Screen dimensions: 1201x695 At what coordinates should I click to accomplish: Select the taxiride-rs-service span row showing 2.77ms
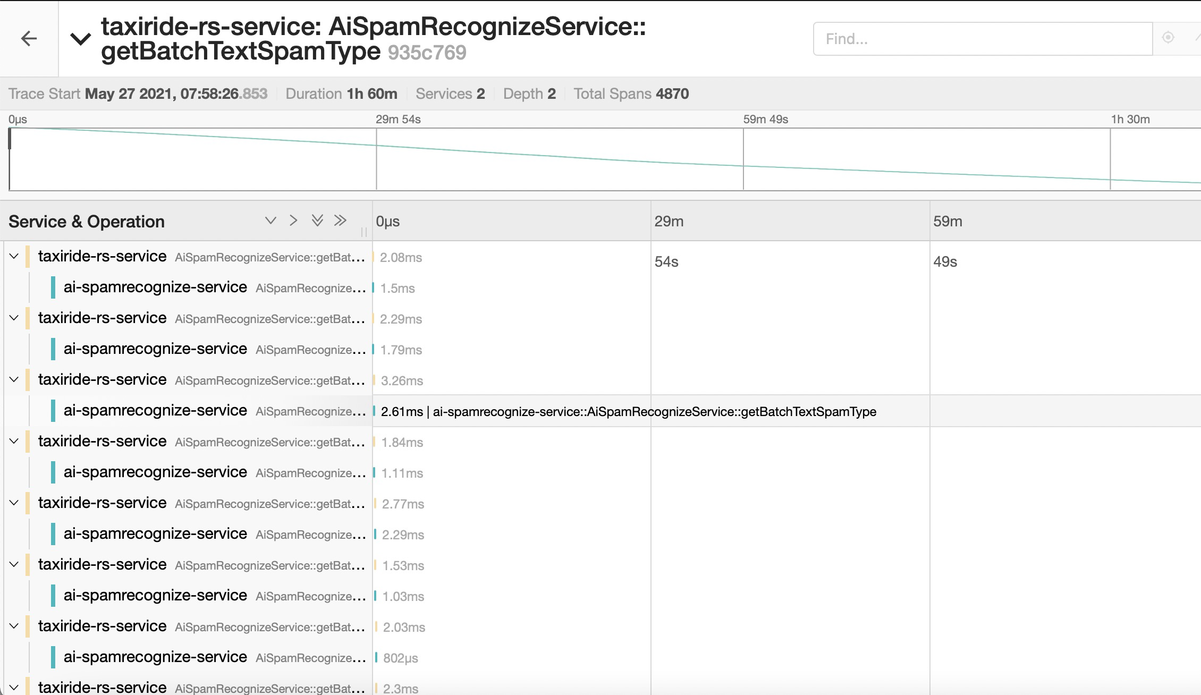coord(102,503)
